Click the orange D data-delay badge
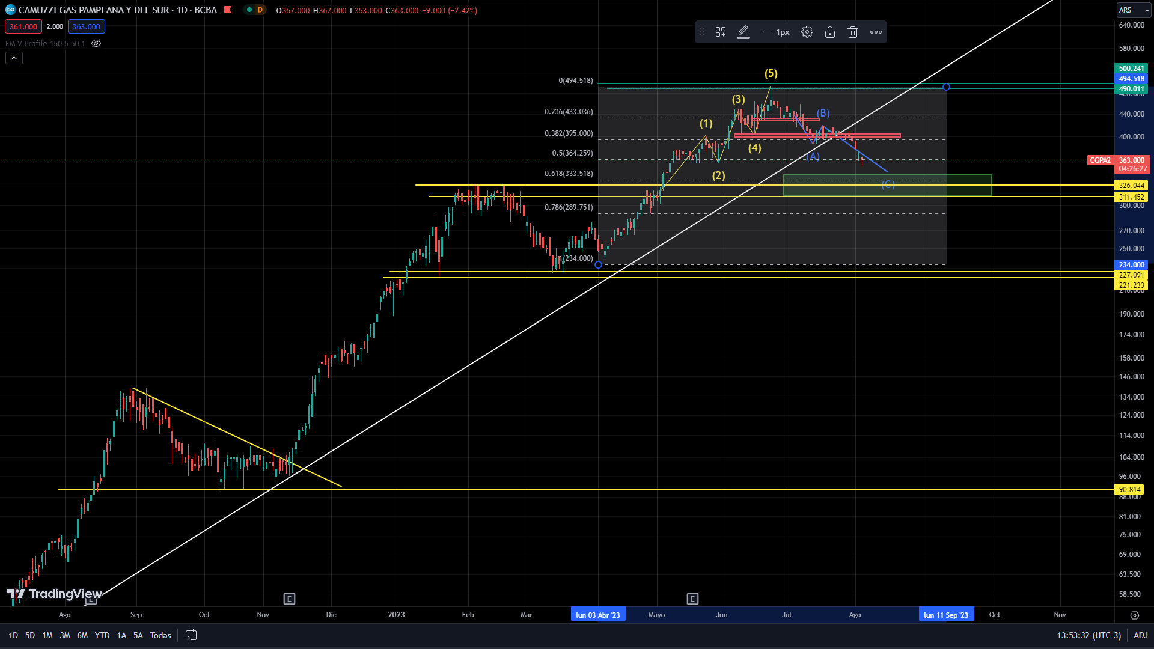 click(260, 10)
